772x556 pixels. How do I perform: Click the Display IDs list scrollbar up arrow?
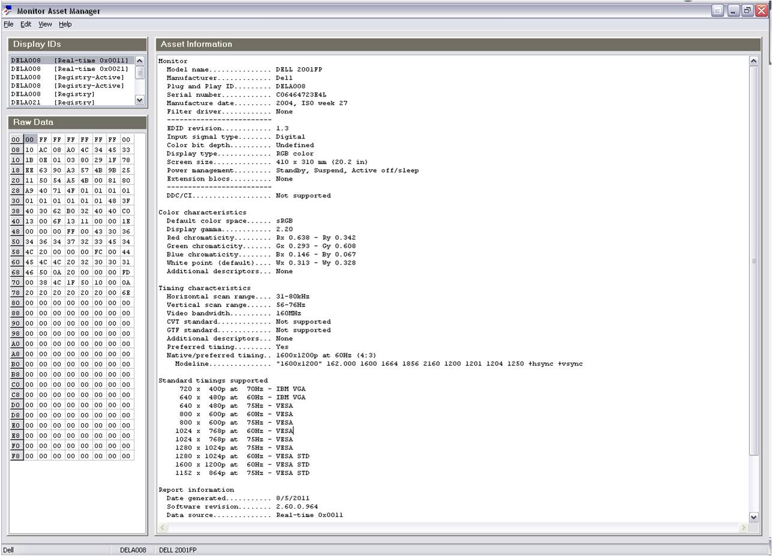[x=139, y=60]
